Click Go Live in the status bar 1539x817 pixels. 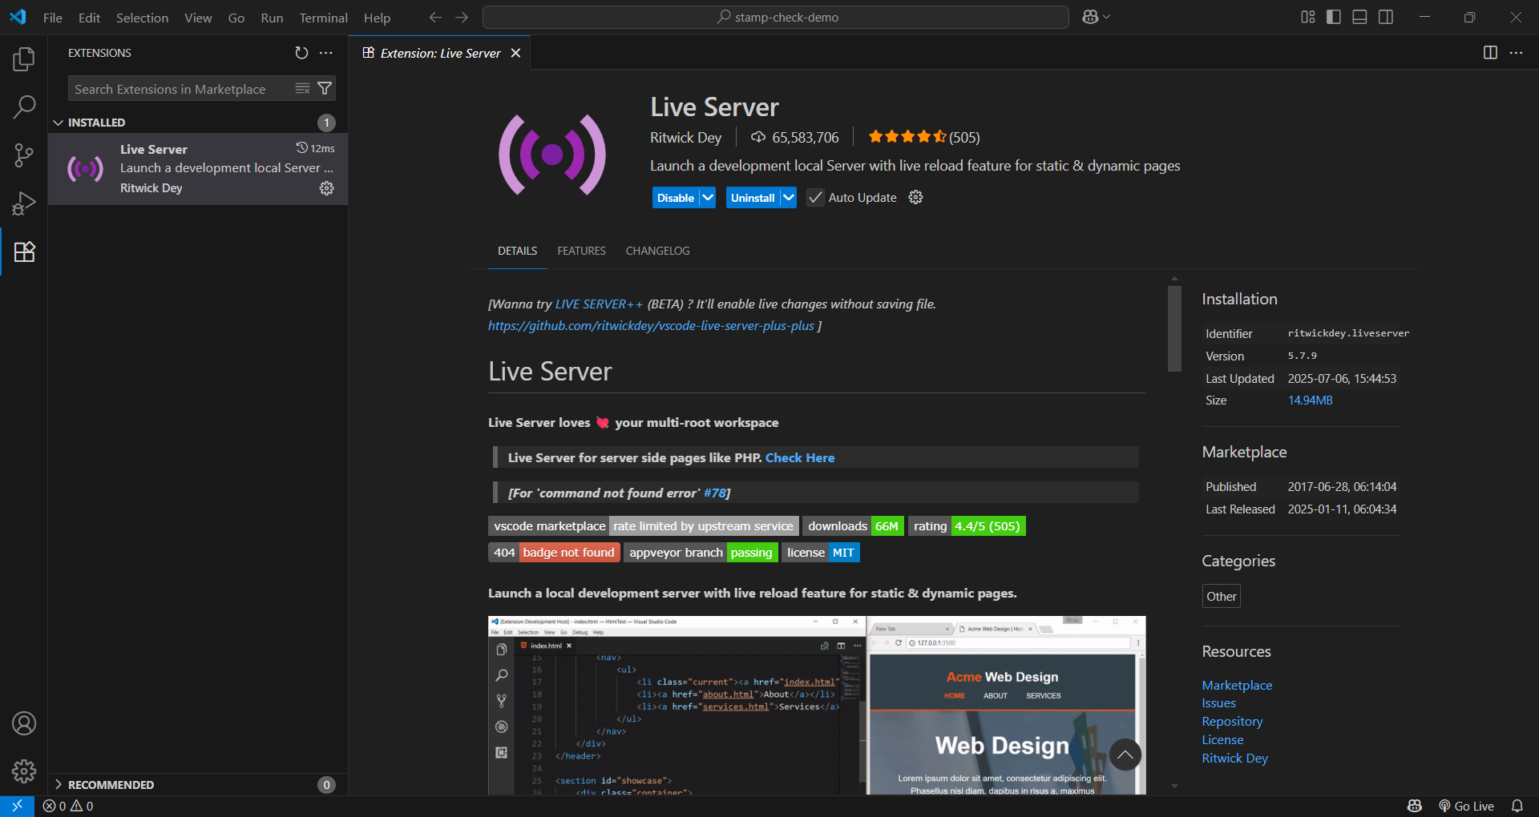(1466, 806)
